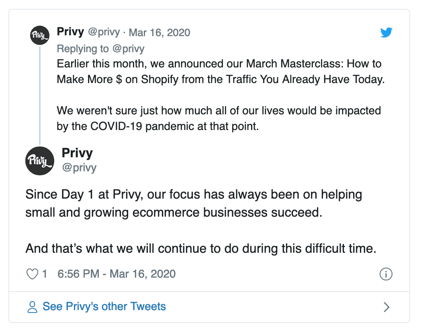This screenshot has width=421, height=333.
Task: Click the And that's what we will continue sentence
Action: pos(201,248)
